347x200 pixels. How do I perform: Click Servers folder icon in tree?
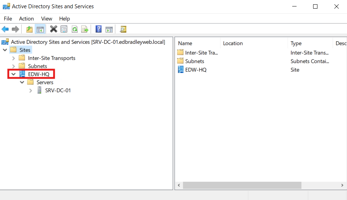tap(30, 82)
